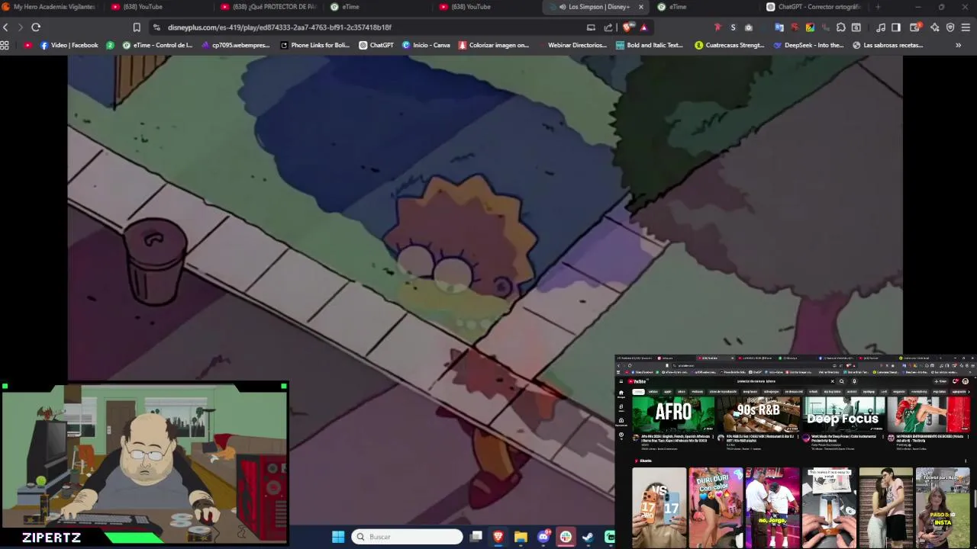Open File Explorer from the taskbar
This screenshot has height=549, width=977.
tap(521, 537)
